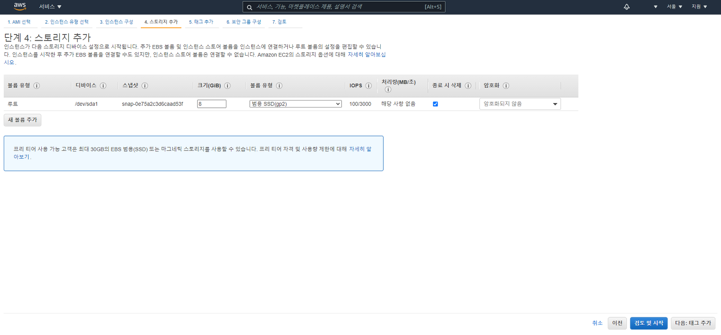Click device name /dev/sda1

[x=86, y=104]
